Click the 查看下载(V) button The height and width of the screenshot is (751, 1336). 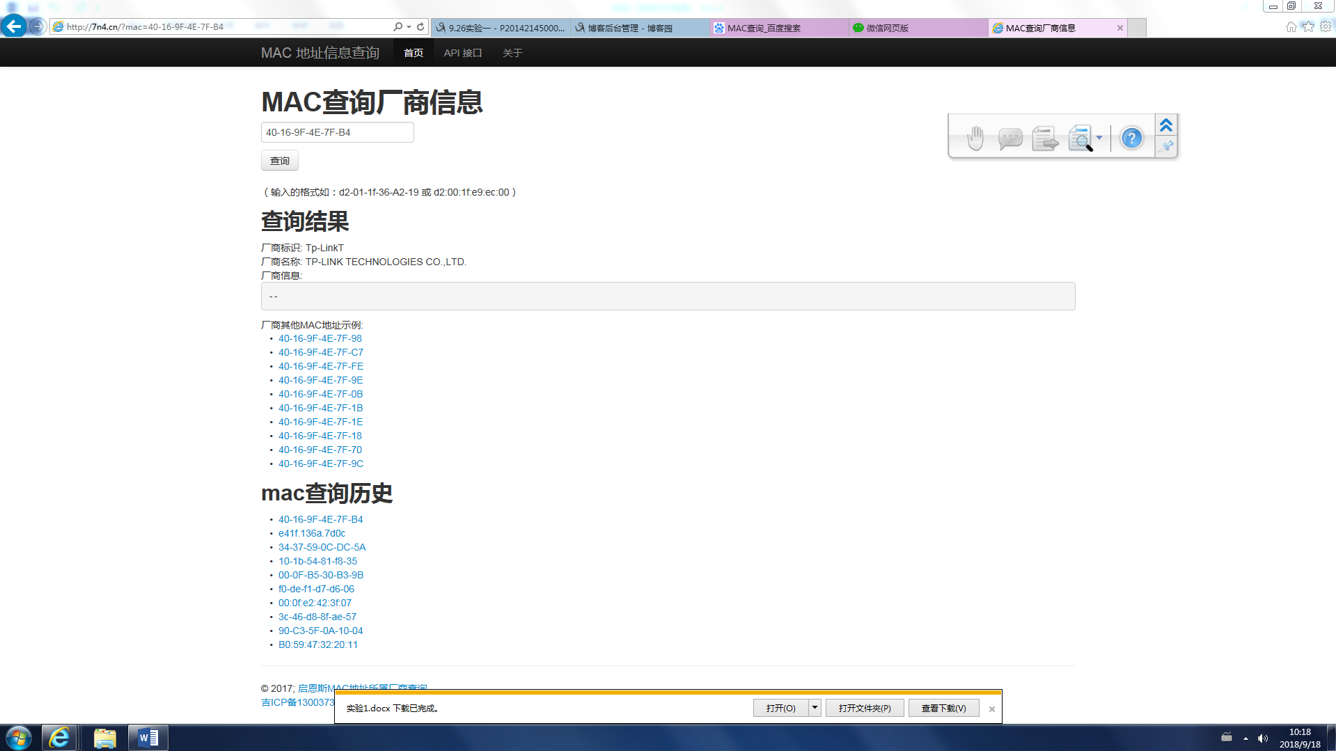click(943, 708)
